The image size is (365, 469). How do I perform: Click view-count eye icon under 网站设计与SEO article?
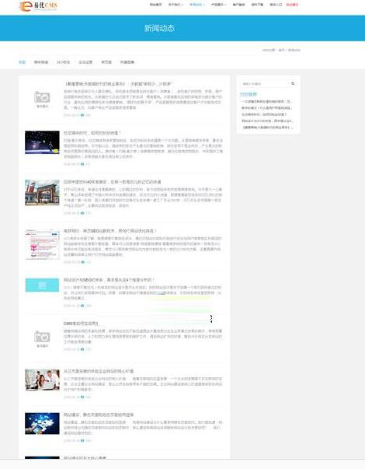click(x=82, y=306)
